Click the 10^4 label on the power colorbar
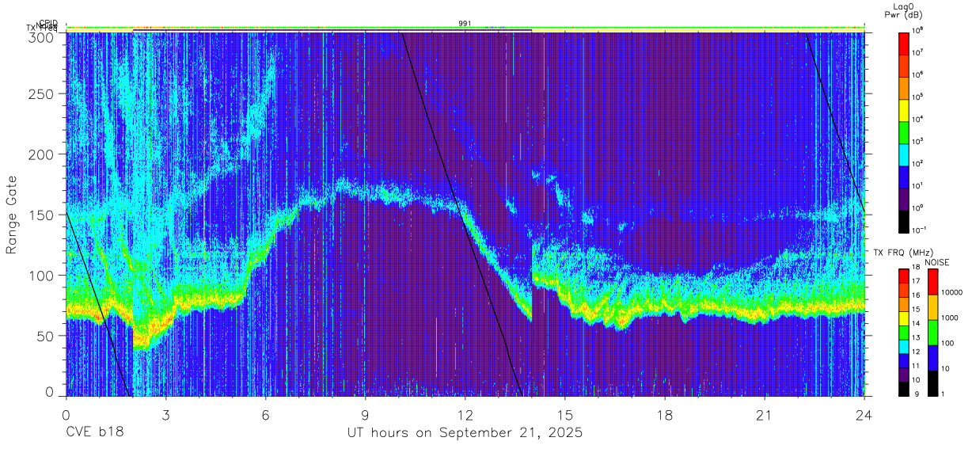Screen dimensions: 972x449 point(918,120)
